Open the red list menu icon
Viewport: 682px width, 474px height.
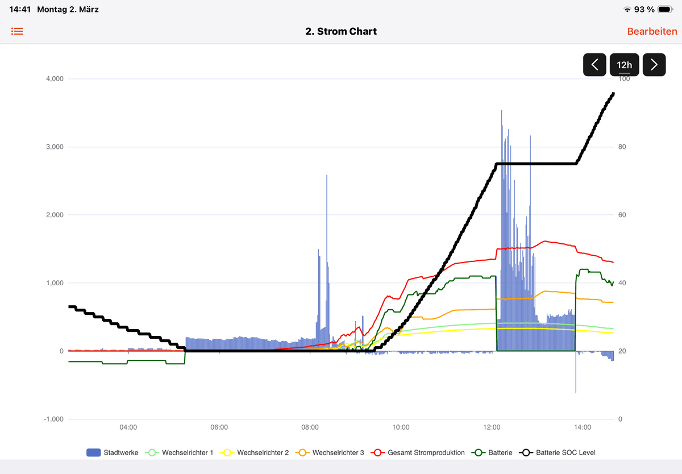[17, 31]
